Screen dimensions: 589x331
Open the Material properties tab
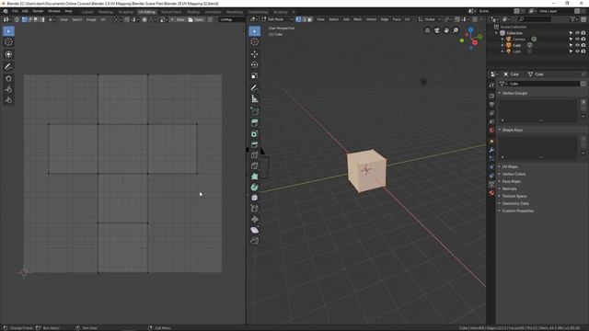(x=491, y=193)
